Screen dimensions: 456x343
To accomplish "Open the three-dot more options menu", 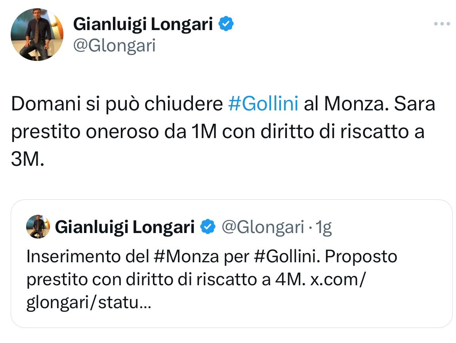I will click(x=442, y=24).
